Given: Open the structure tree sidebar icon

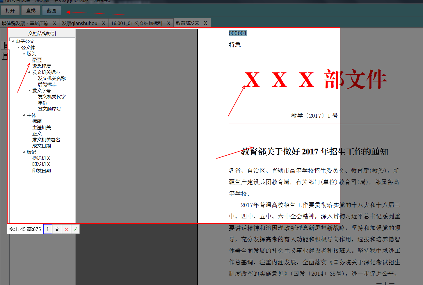Looking at the screenshot, I should pos(5,45).
